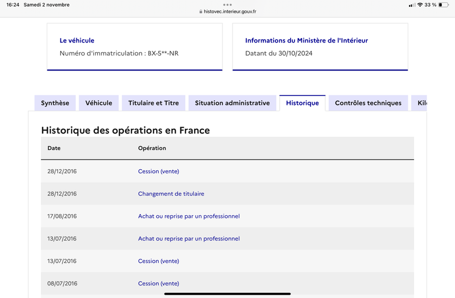Viewport: 455px width, 298px height.
Task: Click the Changement de titulaire operation
Action: click(x=171, y=194)
